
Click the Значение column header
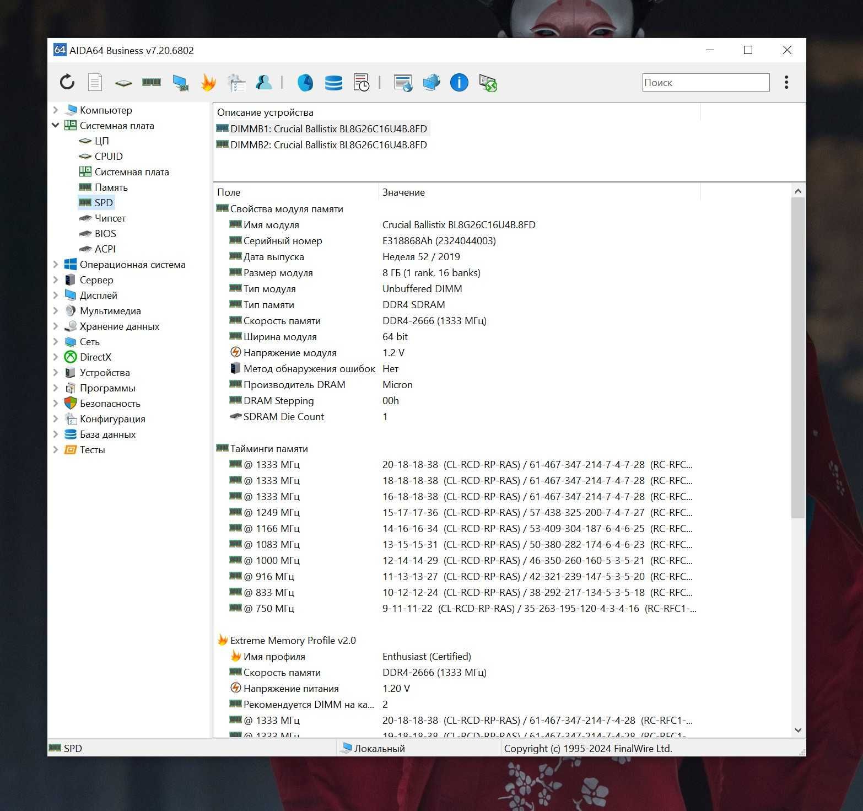tap(539, 192)
